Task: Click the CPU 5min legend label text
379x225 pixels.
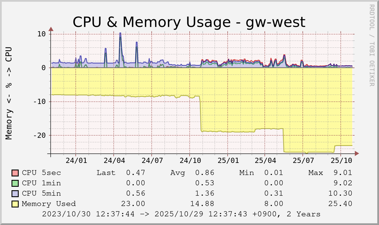Action: (x=41, y=193)
